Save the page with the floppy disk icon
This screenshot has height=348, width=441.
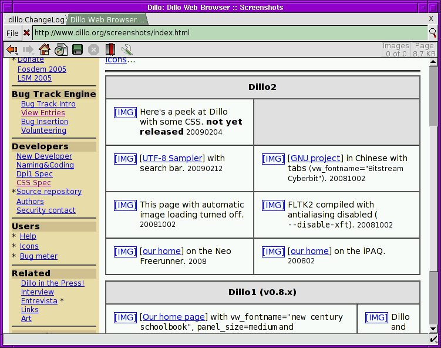[78, 49]
